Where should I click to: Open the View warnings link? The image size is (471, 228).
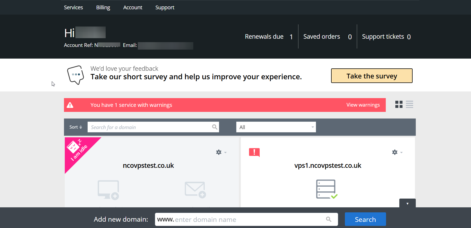363,105
